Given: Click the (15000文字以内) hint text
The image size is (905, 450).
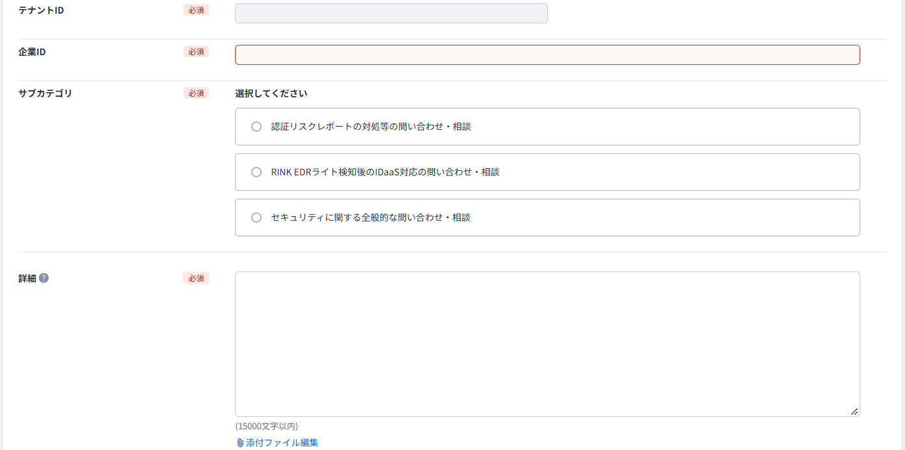Looking at the screenshot, I should click(x=266, y=426).
